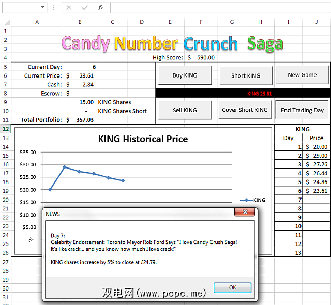This screenshot has height=305, width=331.
Task: Select row 1 header
Action: coord(6,31)
